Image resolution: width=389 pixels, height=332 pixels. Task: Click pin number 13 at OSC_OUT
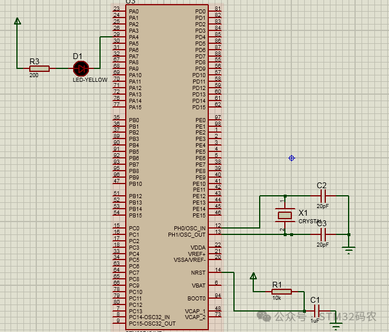coord(218,232)
